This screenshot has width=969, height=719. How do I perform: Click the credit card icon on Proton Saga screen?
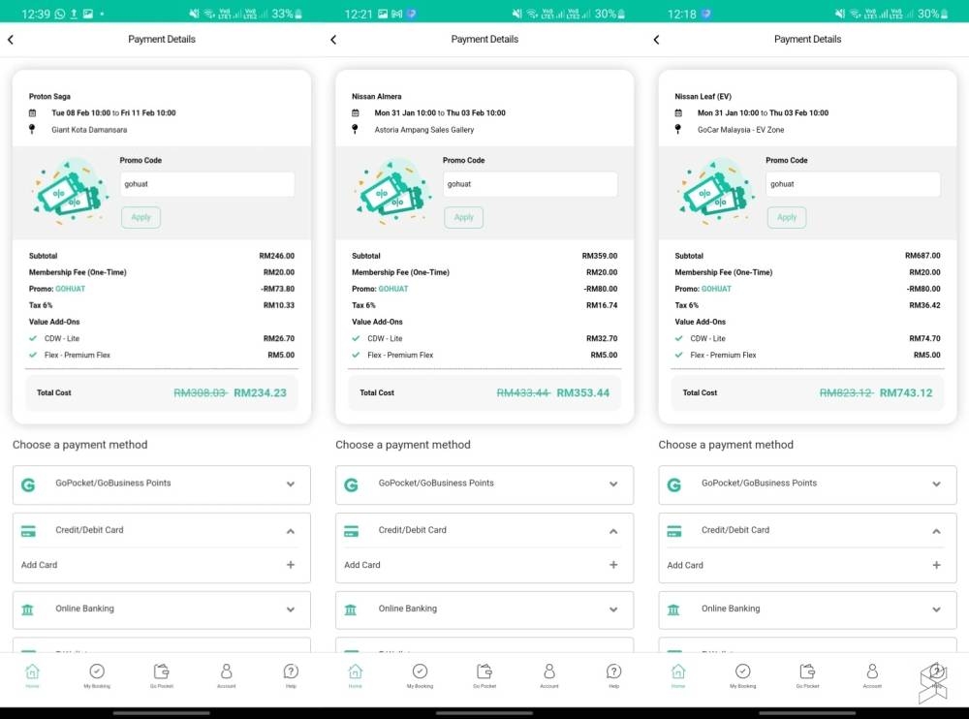click(x=28, y=531)
